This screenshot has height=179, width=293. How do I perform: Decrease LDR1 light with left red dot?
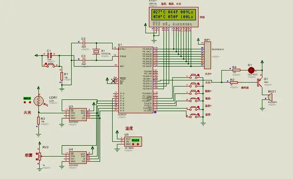tap(25, 102)
